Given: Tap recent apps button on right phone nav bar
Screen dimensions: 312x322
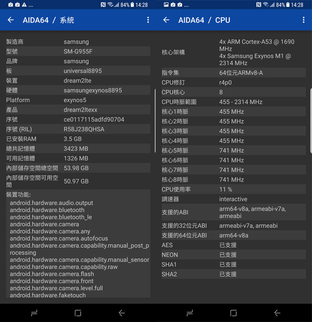Looking at the screenshot, I should 190,313.
